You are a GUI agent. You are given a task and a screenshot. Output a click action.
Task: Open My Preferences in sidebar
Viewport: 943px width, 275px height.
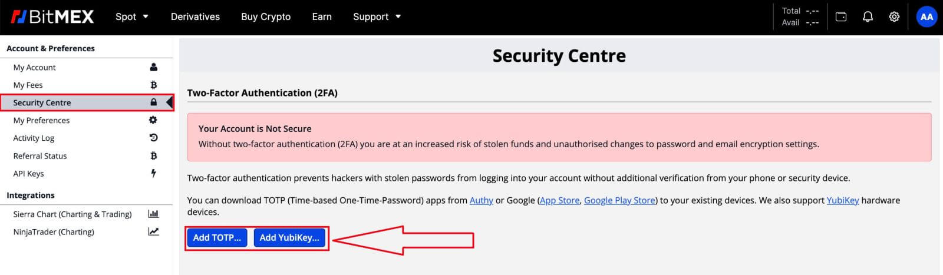pos(41,120)
